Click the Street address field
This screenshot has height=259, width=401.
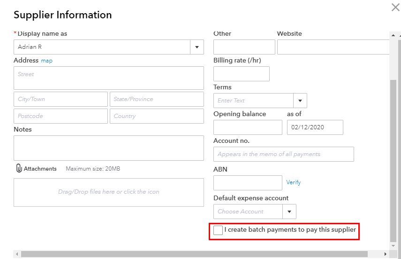pos(109,78)
